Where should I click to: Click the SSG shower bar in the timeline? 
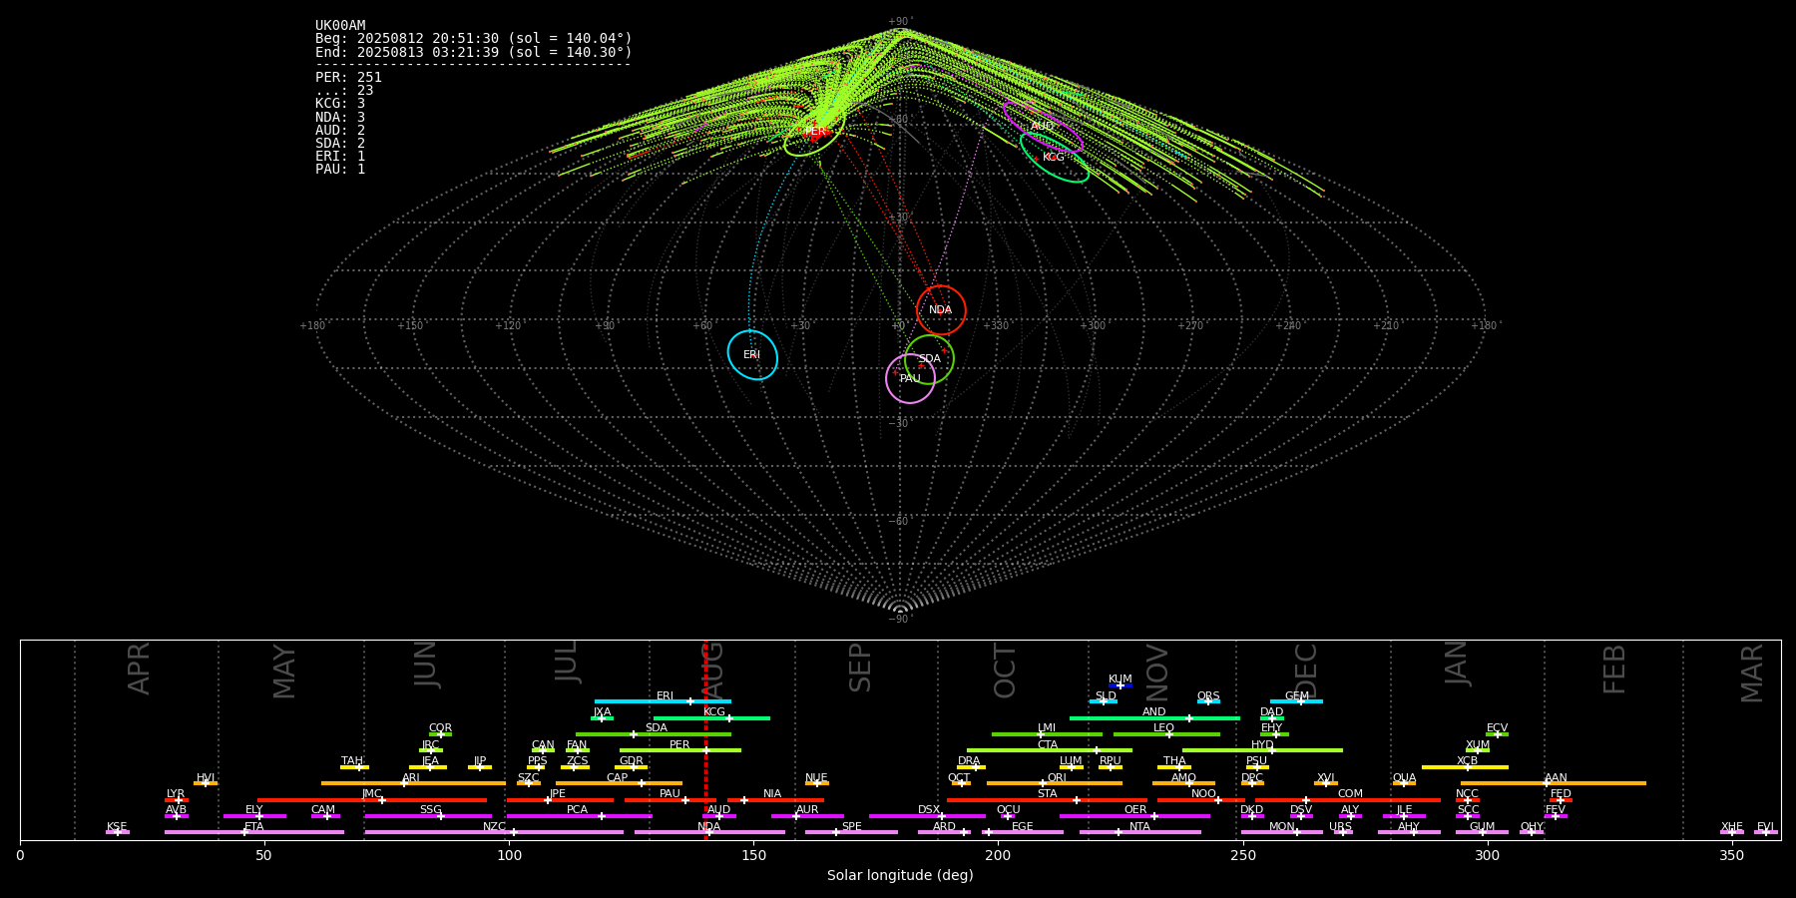(428, 816)
